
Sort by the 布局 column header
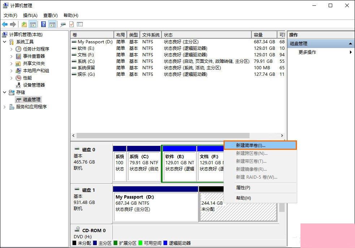click(120, 35)
